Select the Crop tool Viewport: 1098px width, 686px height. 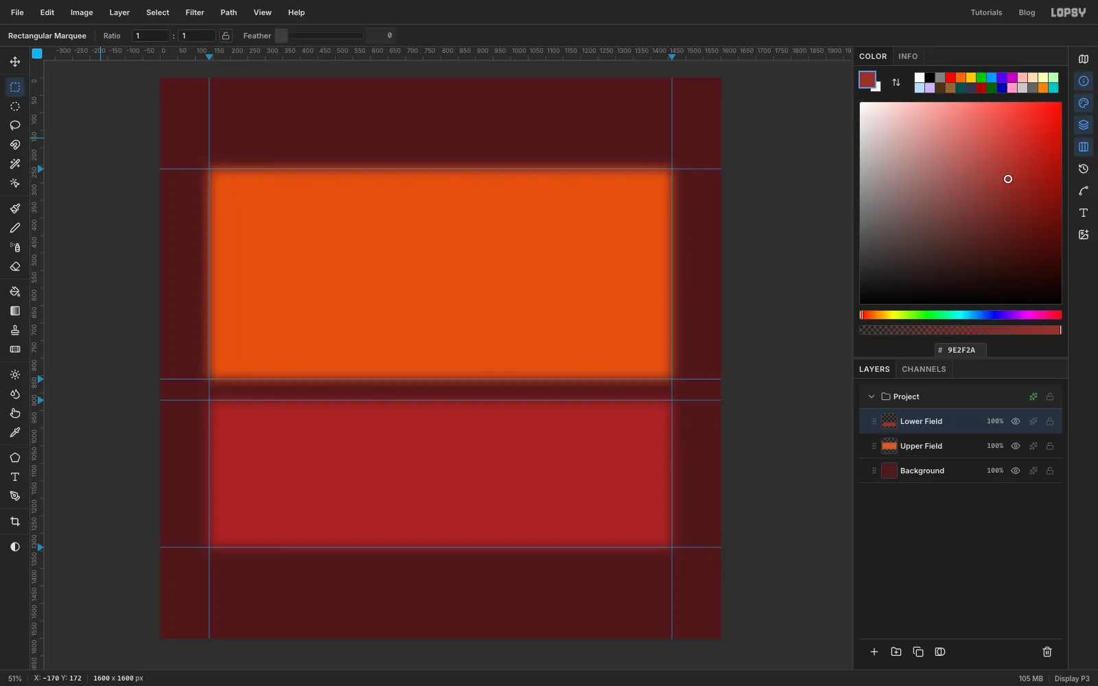(x=15, y=521)
